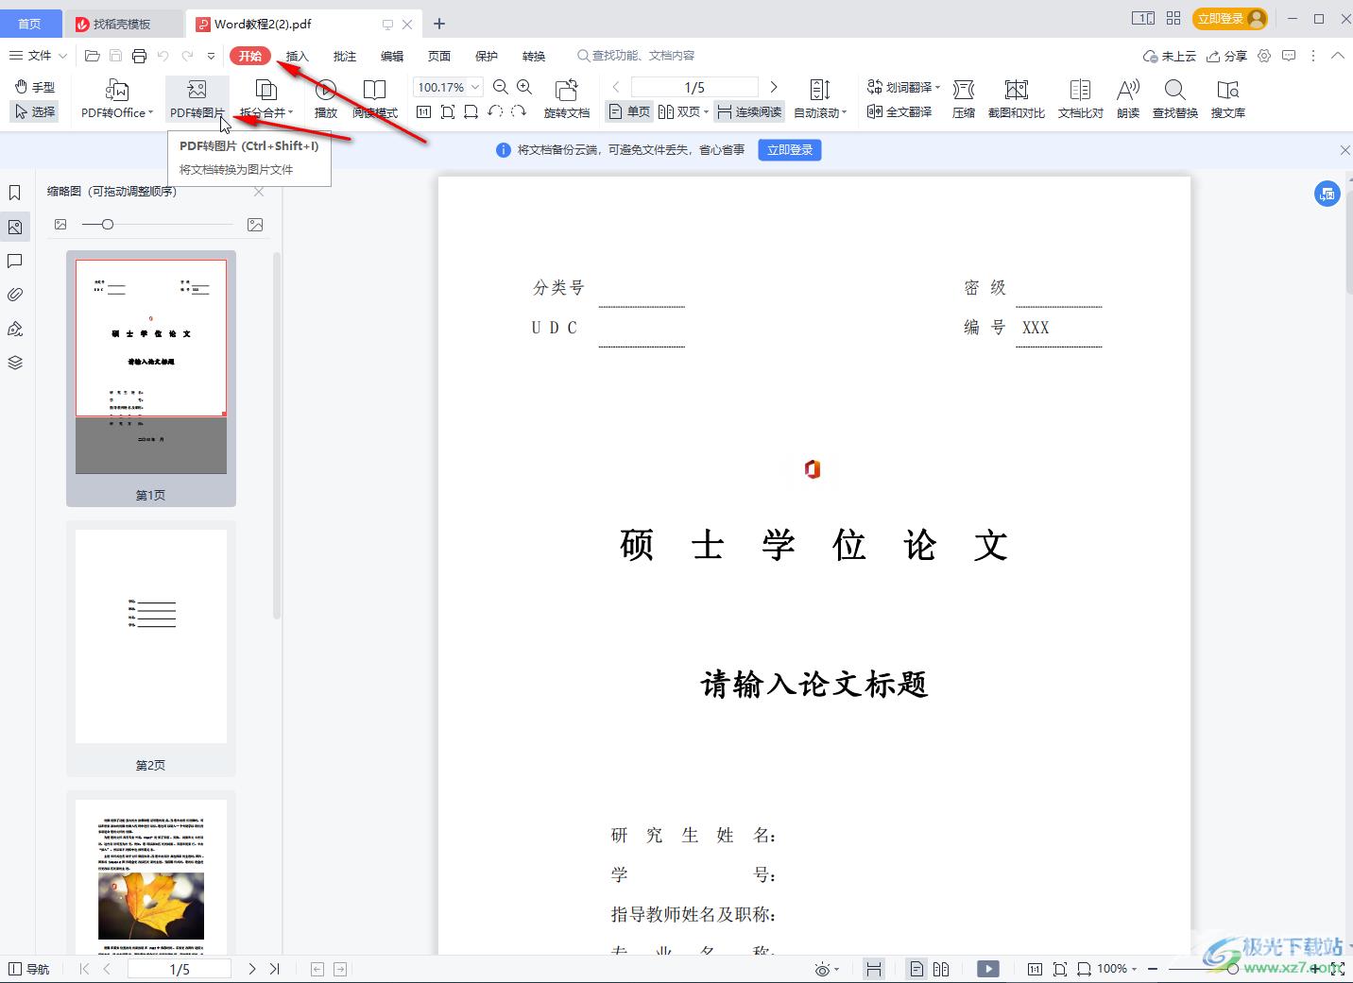1353x983 pixels.
Task: Open 截图和对比 screenshot tool
Action: tap(1017, 98)
